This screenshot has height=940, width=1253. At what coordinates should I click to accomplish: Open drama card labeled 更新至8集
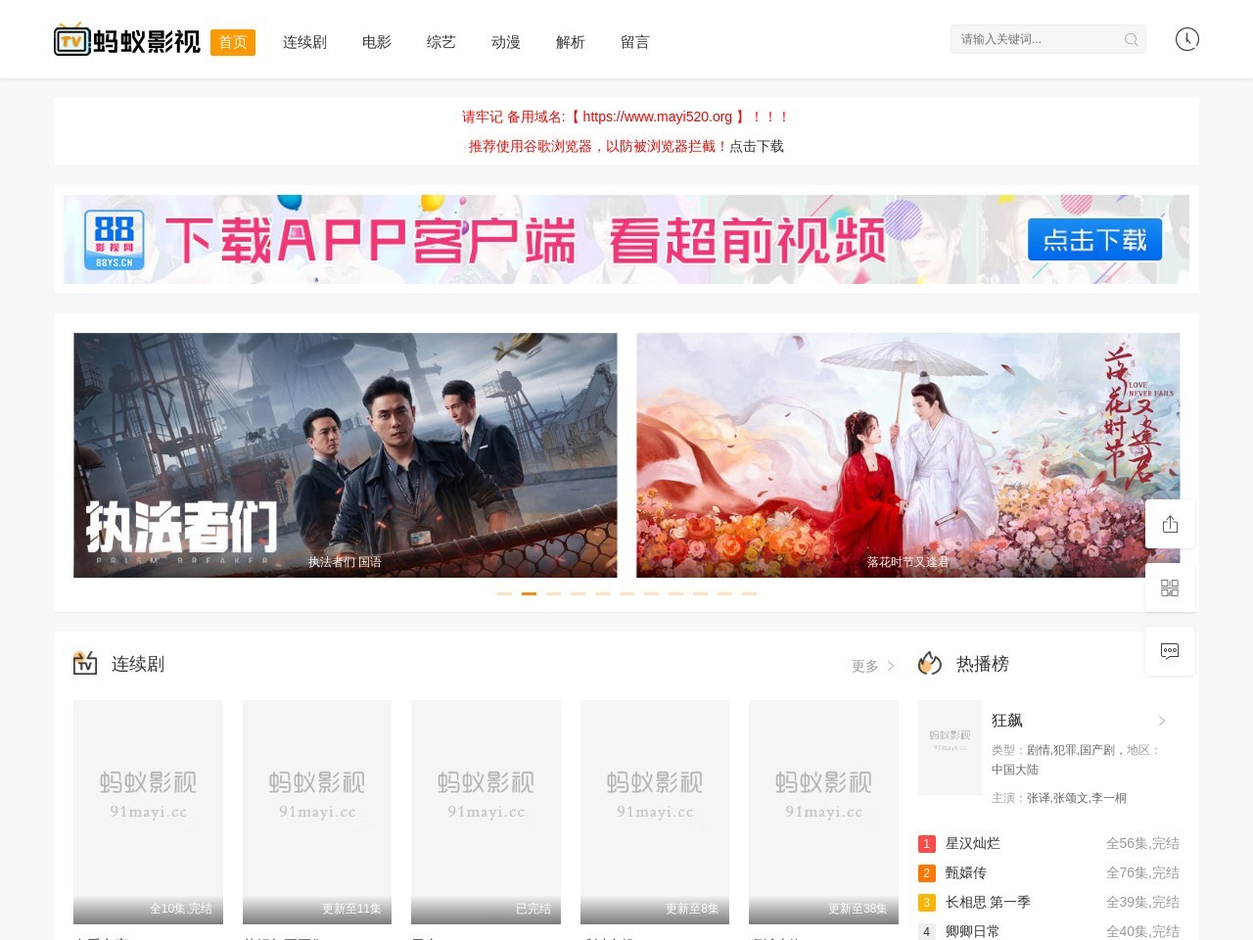pyautogui.click(x=655, y=812)
